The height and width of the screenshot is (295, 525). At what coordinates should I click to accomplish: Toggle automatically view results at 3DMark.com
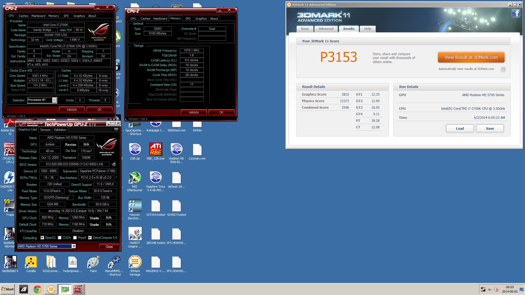[x=503, y=69]
